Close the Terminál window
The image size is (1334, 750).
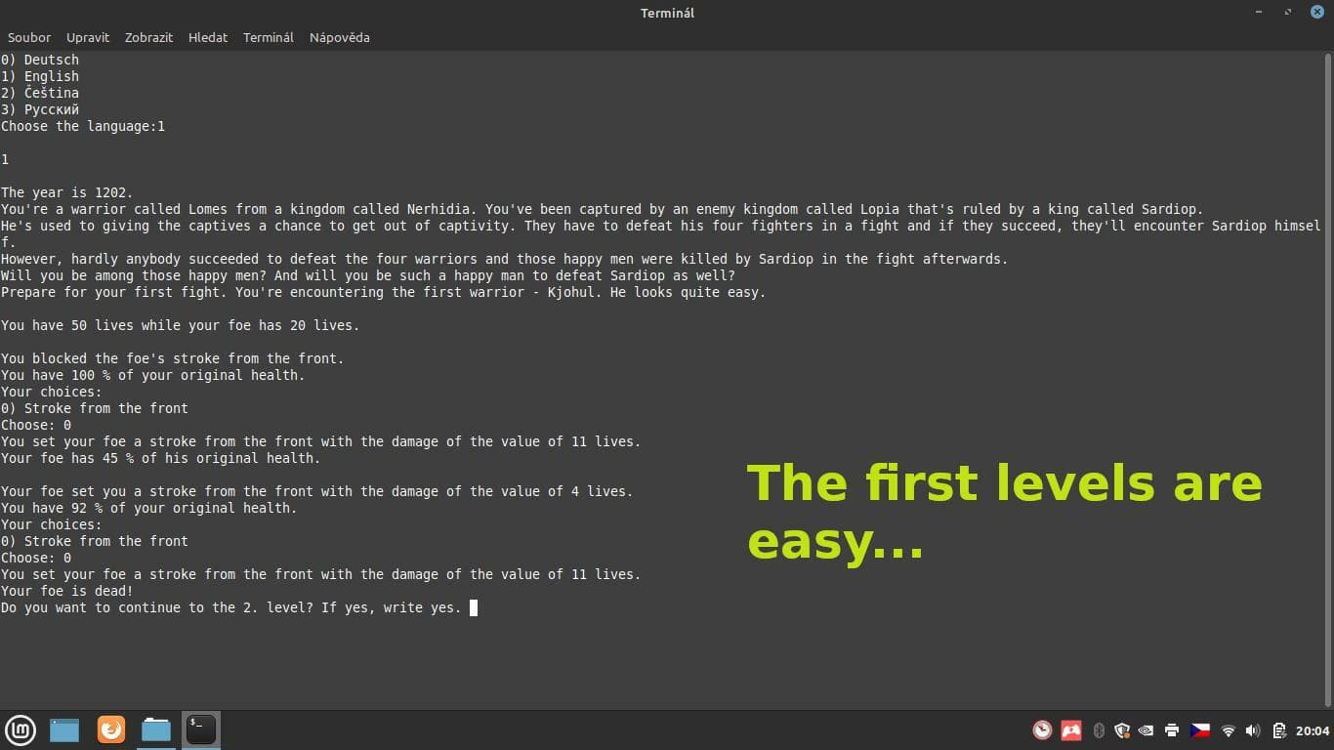1316,12
